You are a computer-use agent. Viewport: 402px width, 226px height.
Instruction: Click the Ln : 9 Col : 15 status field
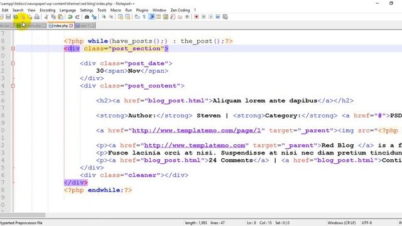pos(259,223)
